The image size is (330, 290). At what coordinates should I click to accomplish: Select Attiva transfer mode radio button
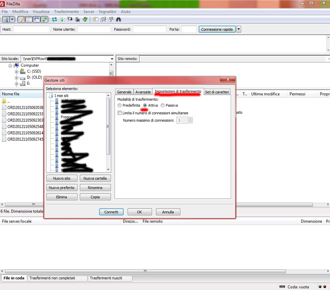coord(145,105)
